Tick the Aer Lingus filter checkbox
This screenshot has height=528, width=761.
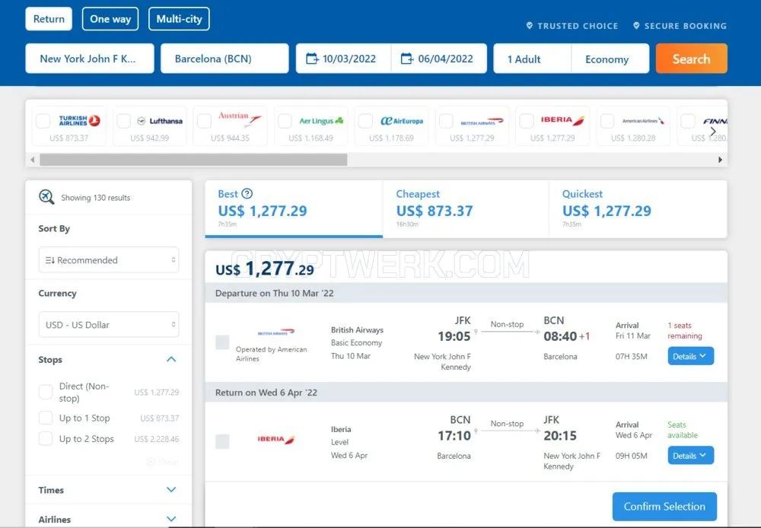(285, 121)
